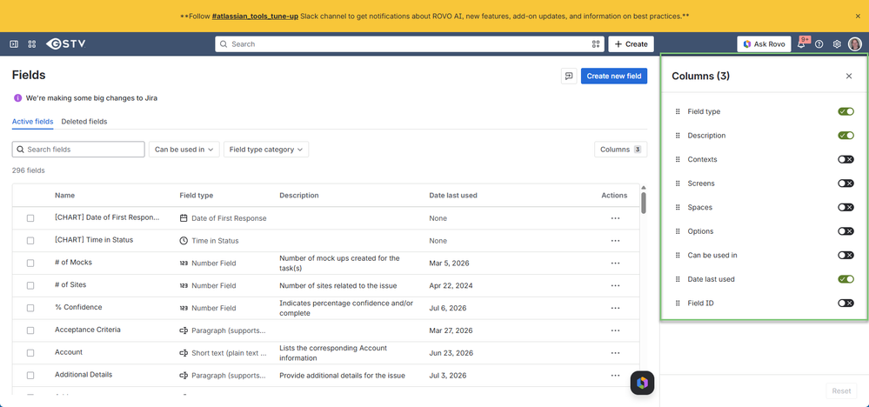
Task: Click the give feedback icon beside Create new field
Action: (569, 77)
